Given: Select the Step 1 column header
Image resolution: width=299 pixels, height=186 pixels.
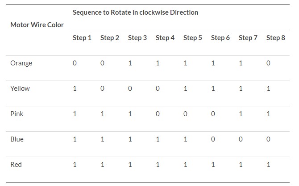Looking at the screenshot, I should pos(82,38).
